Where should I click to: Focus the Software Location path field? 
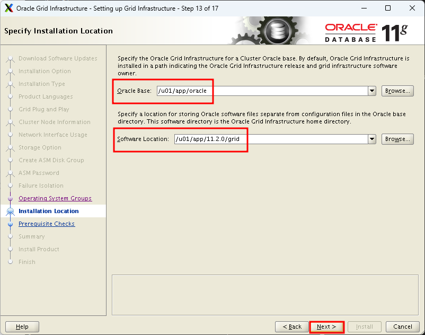[271, 139]
